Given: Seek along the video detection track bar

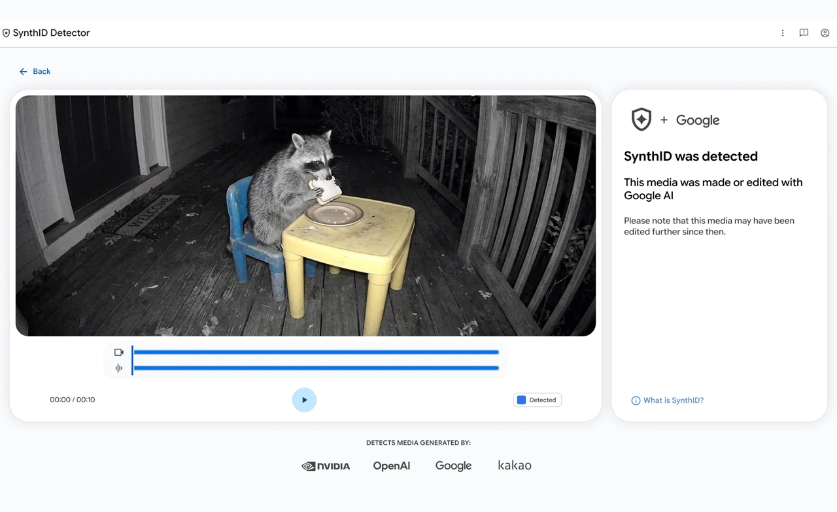Looking at the screenshot, I should 316,353.
